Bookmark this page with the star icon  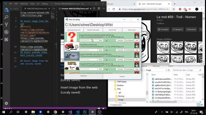pyautogui.click(x=174, y=9)
